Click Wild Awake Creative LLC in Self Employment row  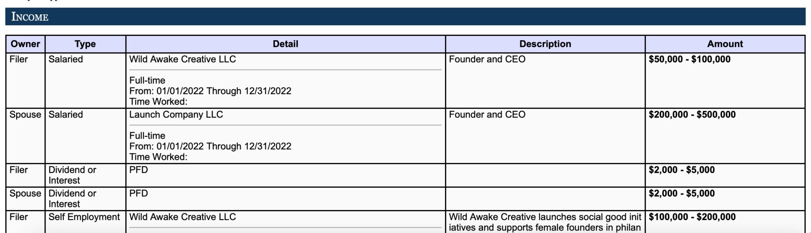183,217
